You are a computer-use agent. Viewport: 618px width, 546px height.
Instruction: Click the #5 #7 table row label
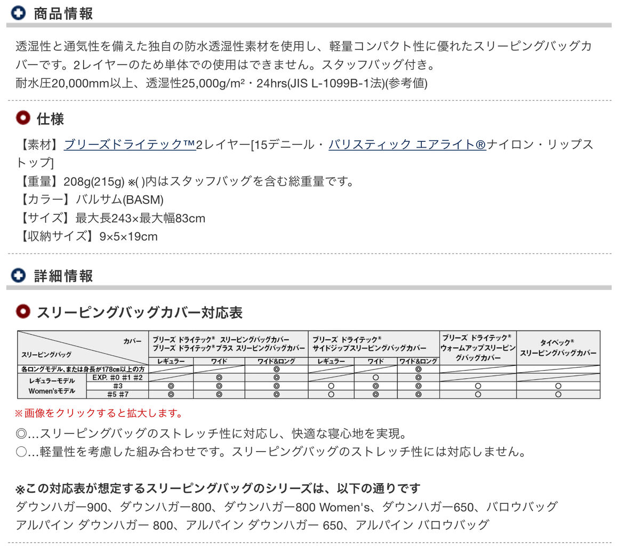(x=117, y=394)
